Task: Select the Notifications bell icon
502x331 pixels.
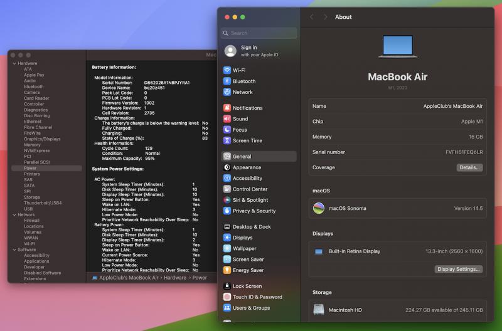Action: (x=227, y=108)
